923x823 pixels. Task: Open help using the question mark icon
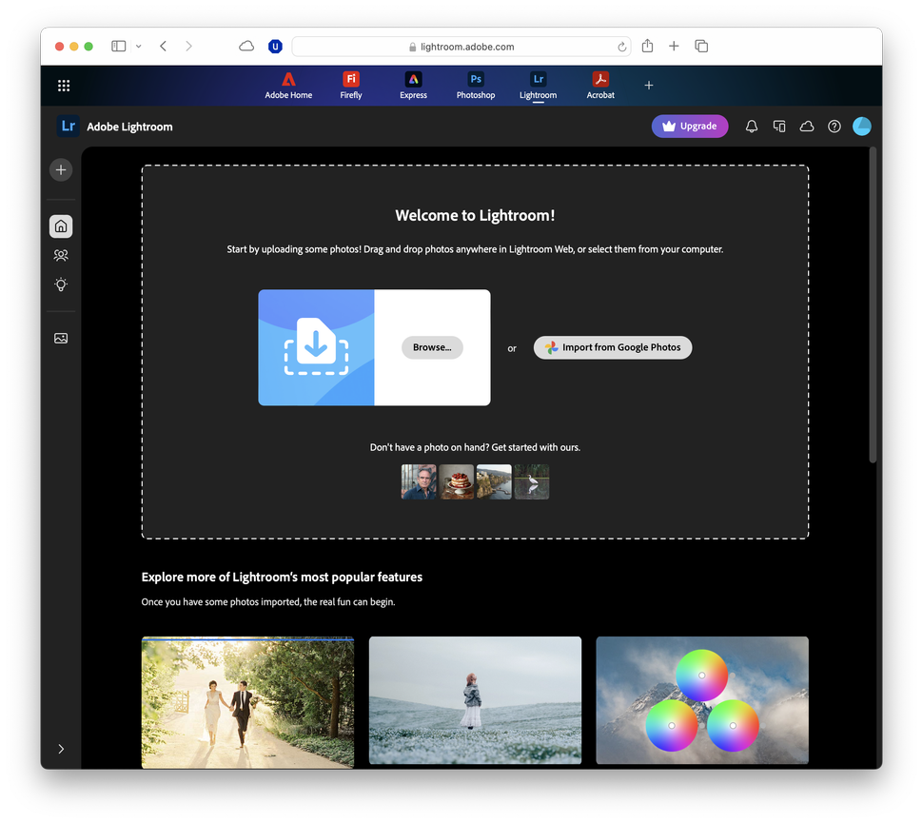point(834,126)
